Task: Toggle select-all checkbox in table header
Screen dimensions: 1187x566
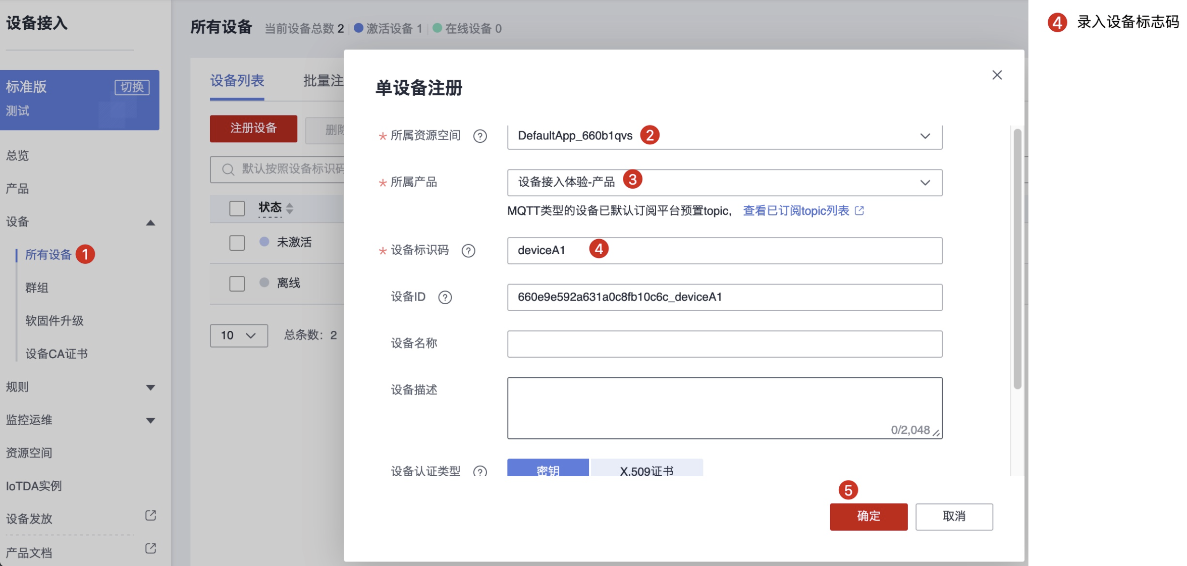Action: pos(237,208)
